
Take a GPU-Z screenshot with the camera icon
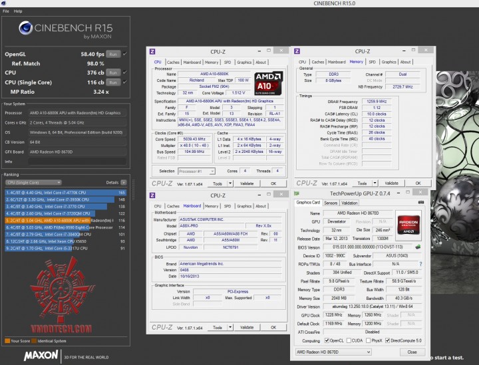point(421,202)
